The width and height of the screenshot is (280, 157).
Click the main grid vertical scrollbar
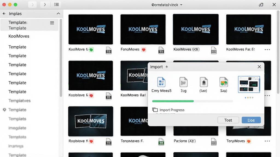click(x=278, y=52)
